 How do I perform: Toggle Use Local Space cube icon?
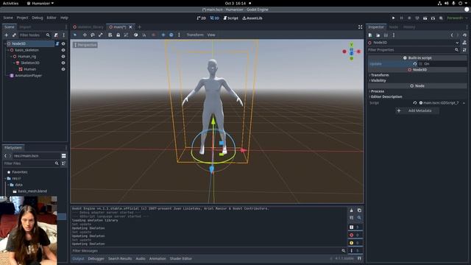pyautogui.click(x=135, y=35)
